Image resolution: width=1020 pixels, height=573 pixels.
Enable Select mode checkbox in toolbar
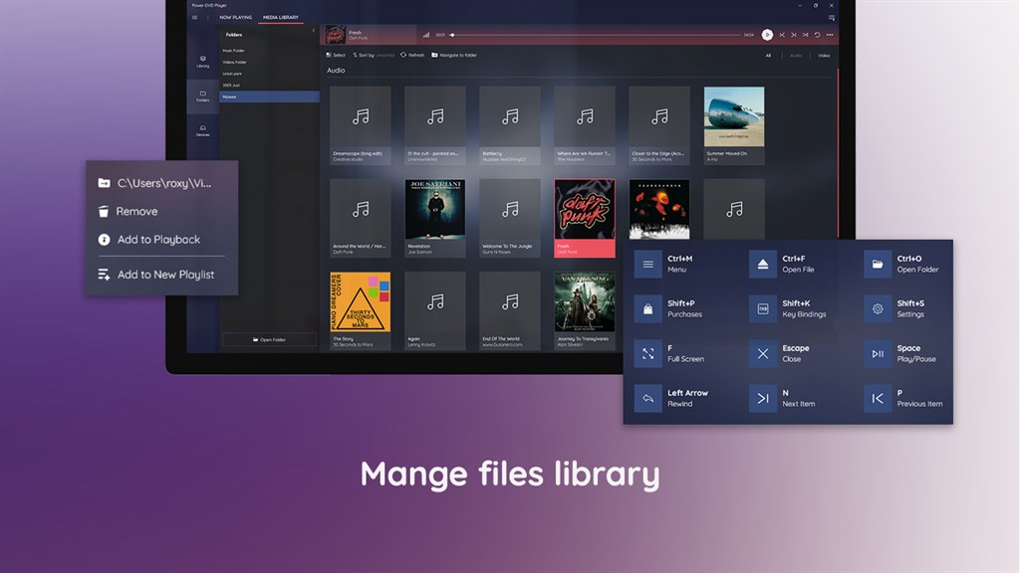coord(336,56)
